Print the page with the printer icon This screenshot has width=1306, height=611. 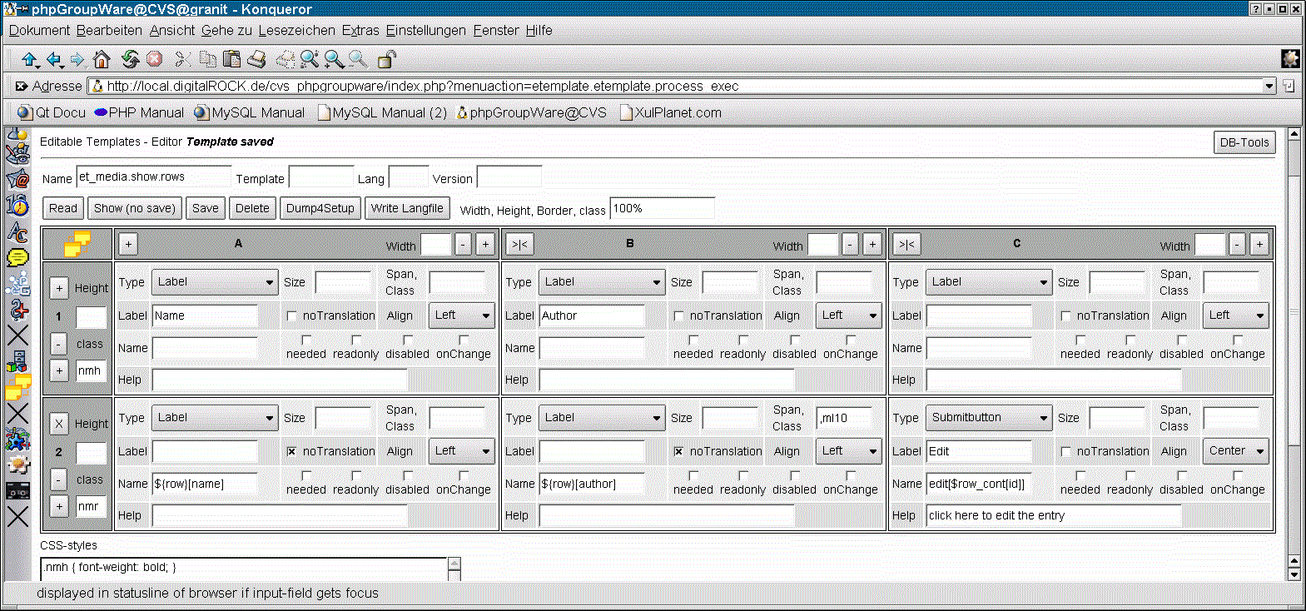(256, 59)
